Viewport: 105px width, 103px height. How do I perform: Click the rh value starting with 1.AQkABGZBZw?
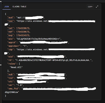coord(53,60)
